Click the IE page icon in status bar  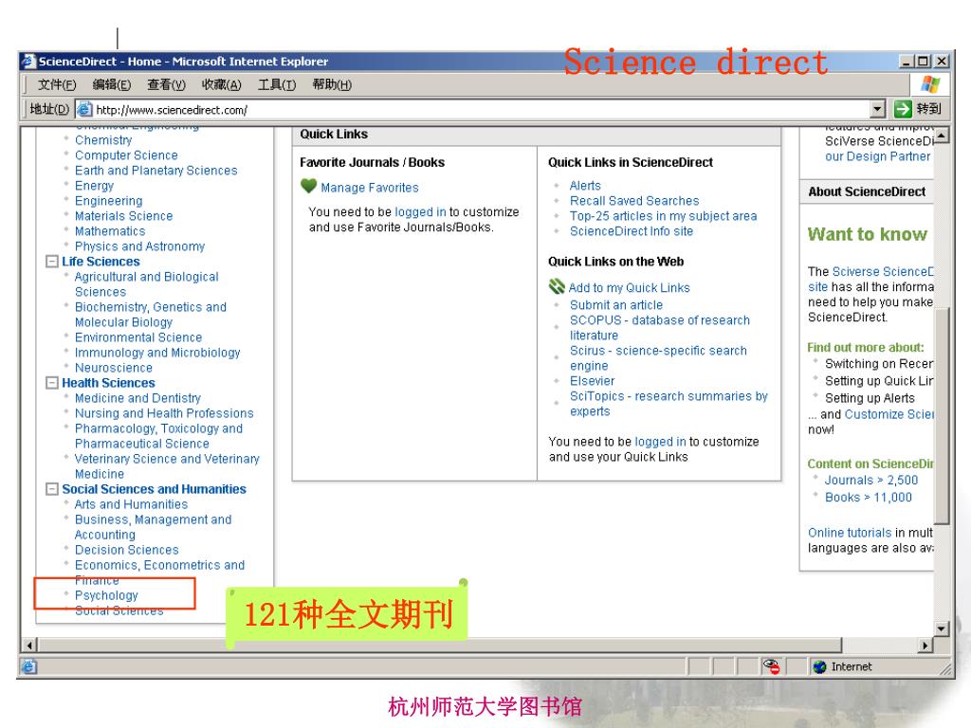[29, 666]
